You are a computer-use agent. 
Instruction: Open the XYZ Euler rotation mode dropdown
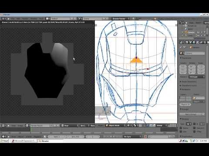[196, 77]
